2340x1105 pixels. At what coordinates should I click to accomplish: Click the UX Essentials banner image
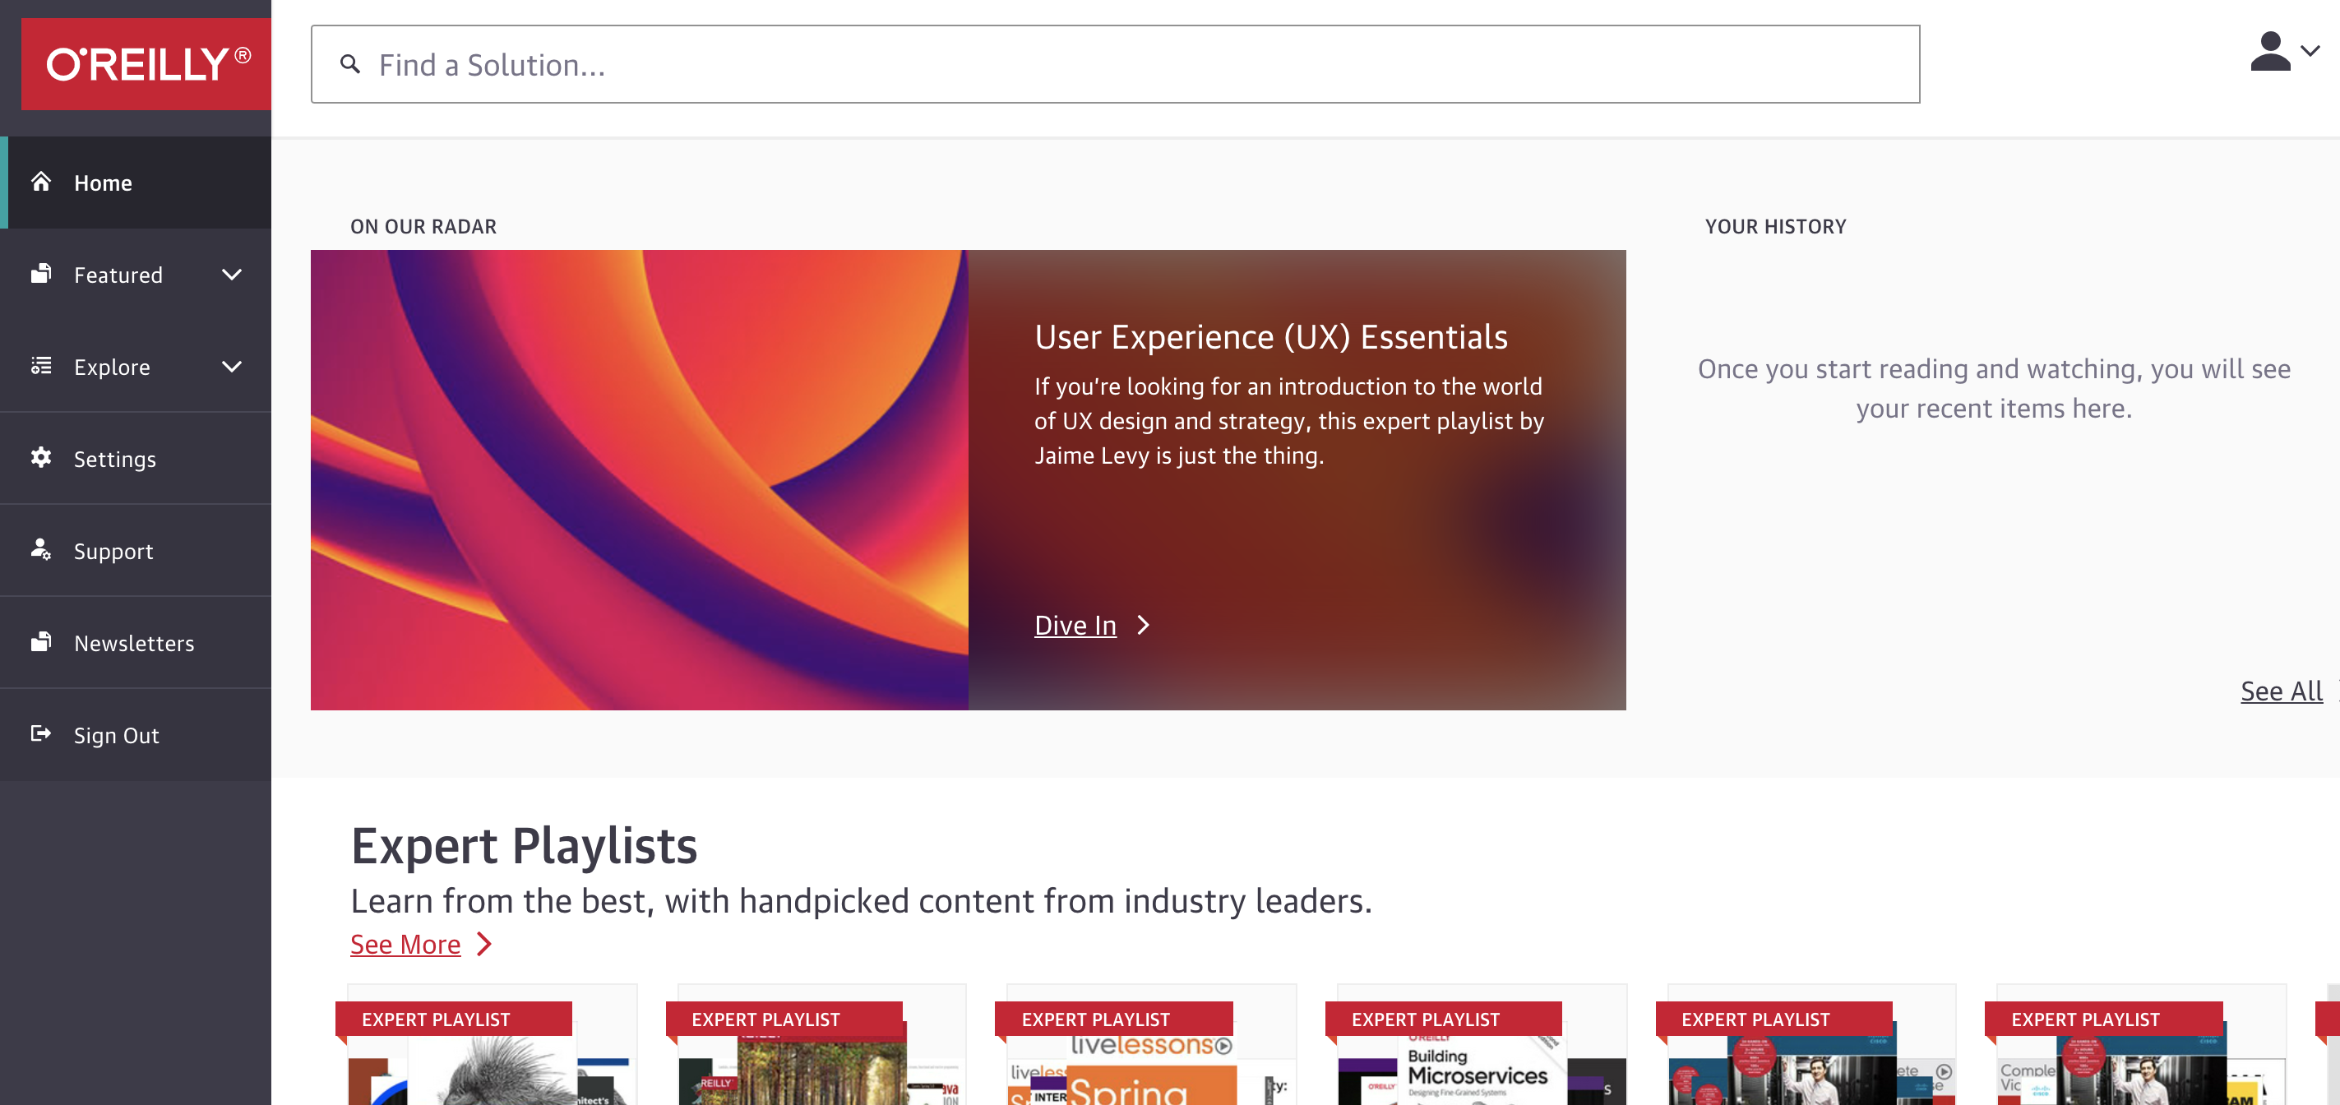(639, 480)
